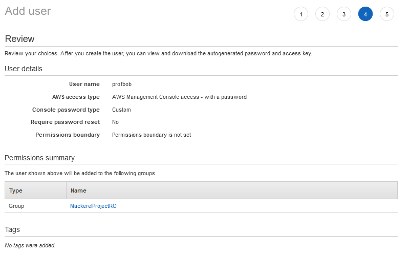Click the Permissions summary heading
Image resolution: width=409 pixels, height=275 pixels.
[x=39, y=158]
